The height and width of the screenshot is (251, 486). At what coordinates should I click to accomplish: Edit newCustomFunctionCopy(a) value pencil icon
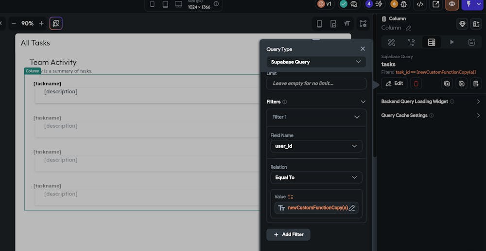(352, 208)
